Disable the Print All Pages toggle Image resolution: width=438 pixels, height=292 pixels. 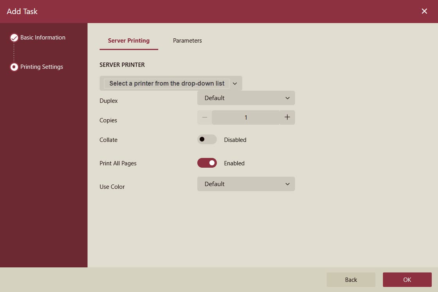point(207,163)
